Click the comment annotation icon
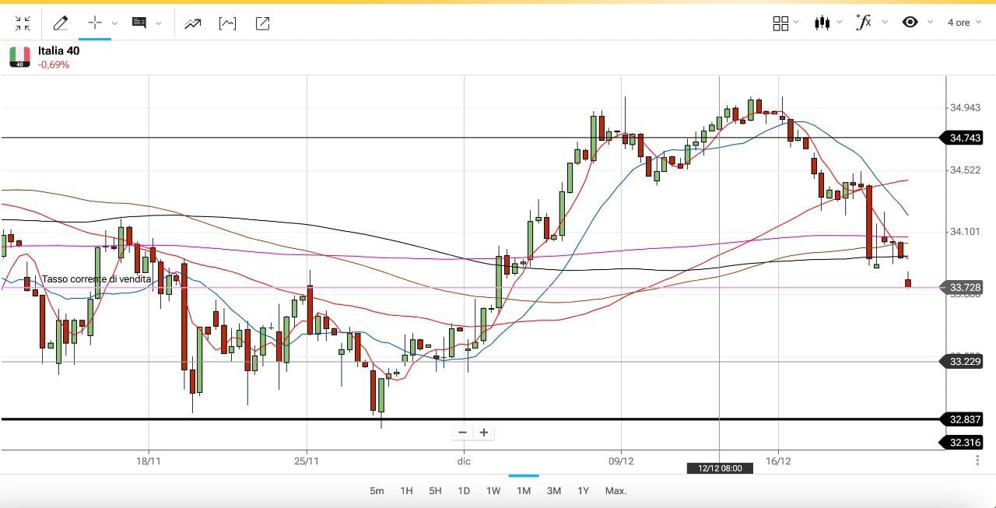996x508 pixels. click(139, 23)
